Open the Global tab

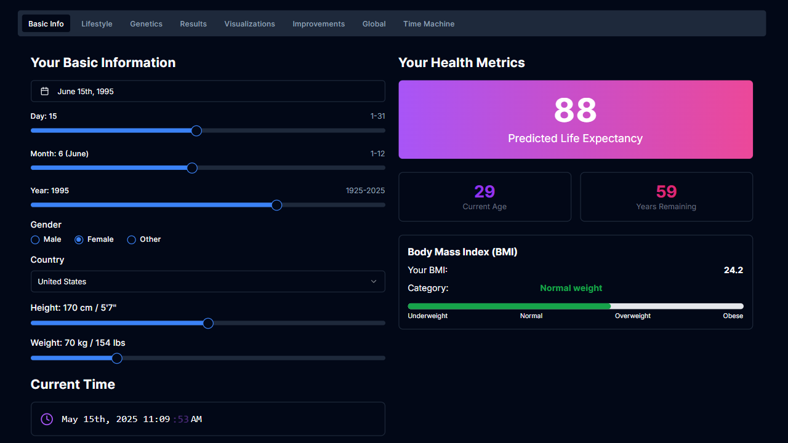click(x=374, y=23)
